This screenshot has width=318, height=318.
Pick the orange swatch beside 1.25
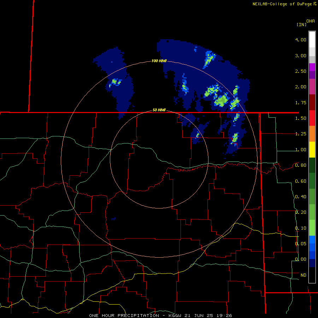pyautogui.click(x=312, y=134)
